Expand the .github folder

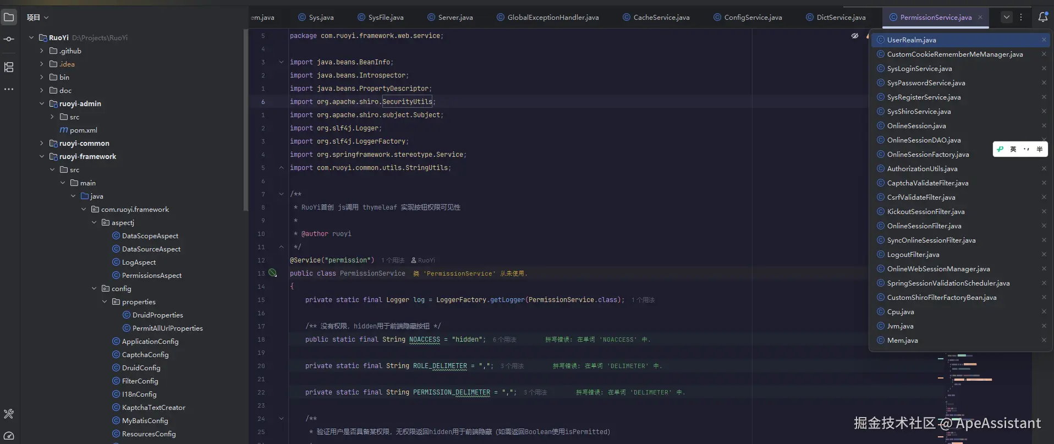42,51
